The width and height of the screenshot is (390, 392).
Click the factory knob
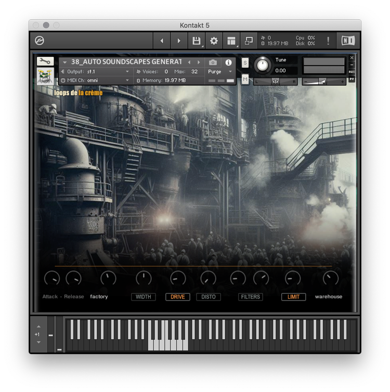point(108,279)
